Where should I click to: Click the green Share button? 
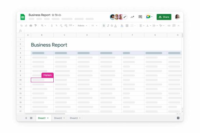point(164,17)
